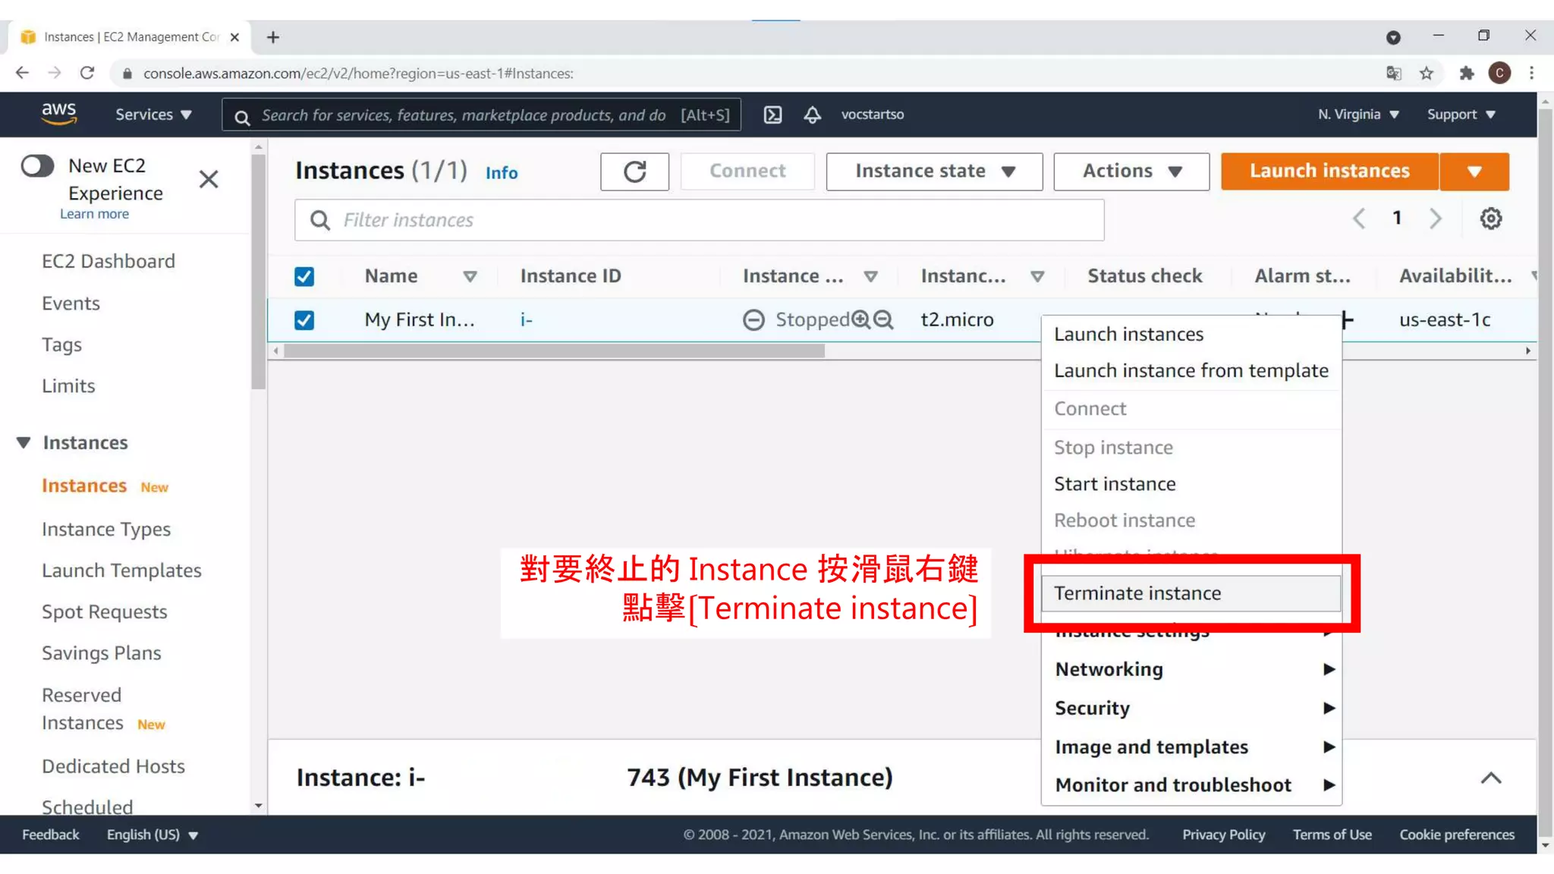Viewport: 1554px width, 874px height.
Task: Focus the AWS services search box
Action: tap(481, 115)
